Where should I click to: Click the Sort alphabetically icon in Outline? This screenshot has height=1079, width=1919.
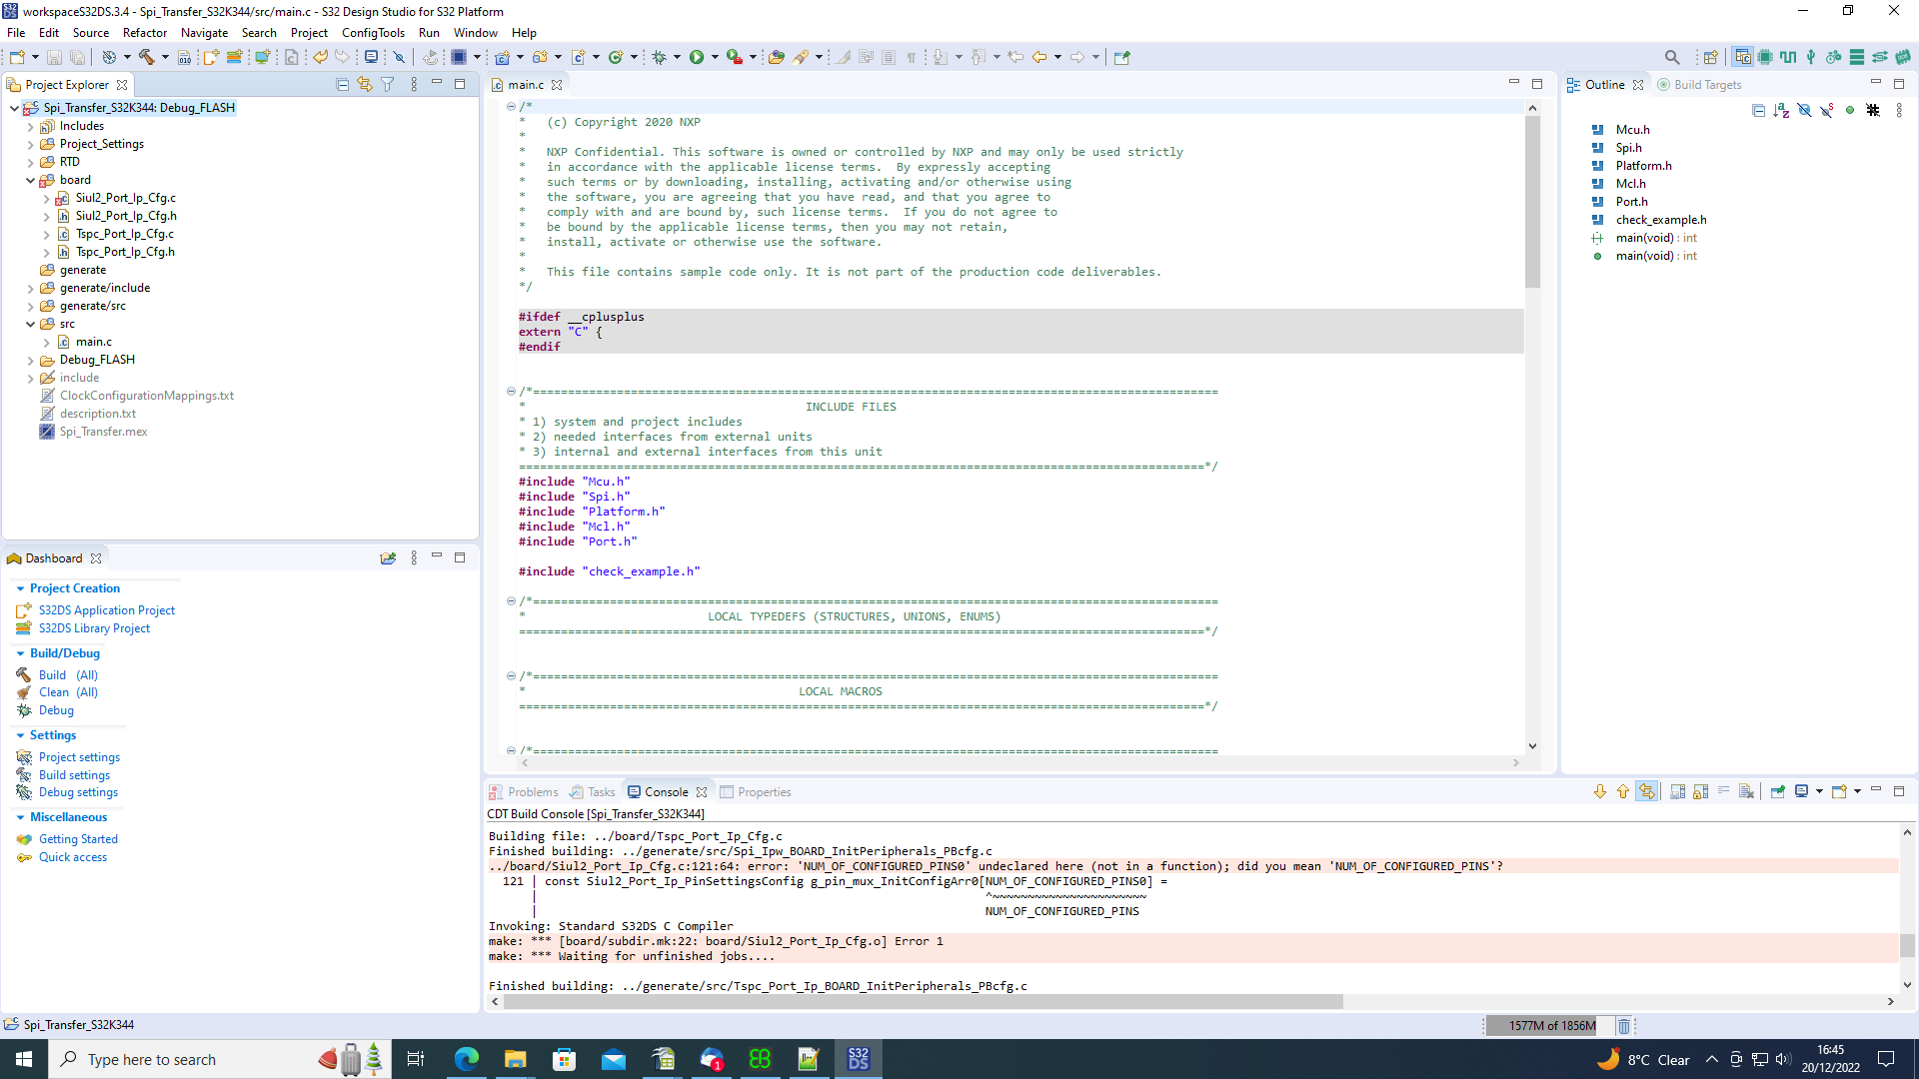point(1781,111)
